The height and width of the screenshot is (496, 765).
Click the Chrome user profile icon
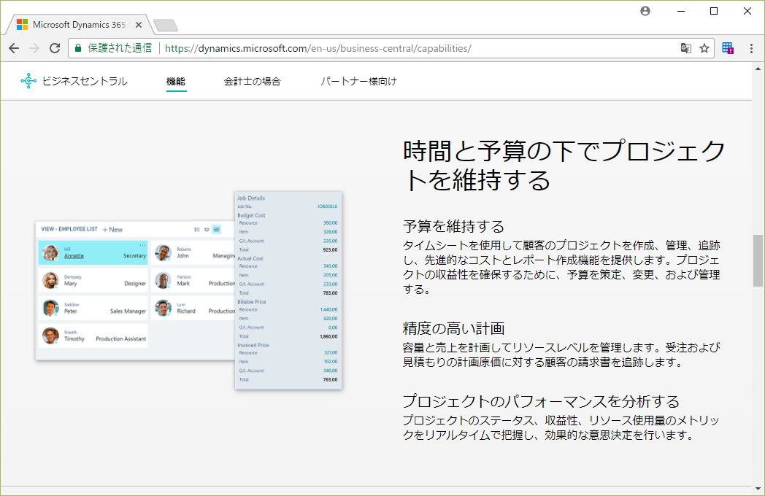[645, 11]
